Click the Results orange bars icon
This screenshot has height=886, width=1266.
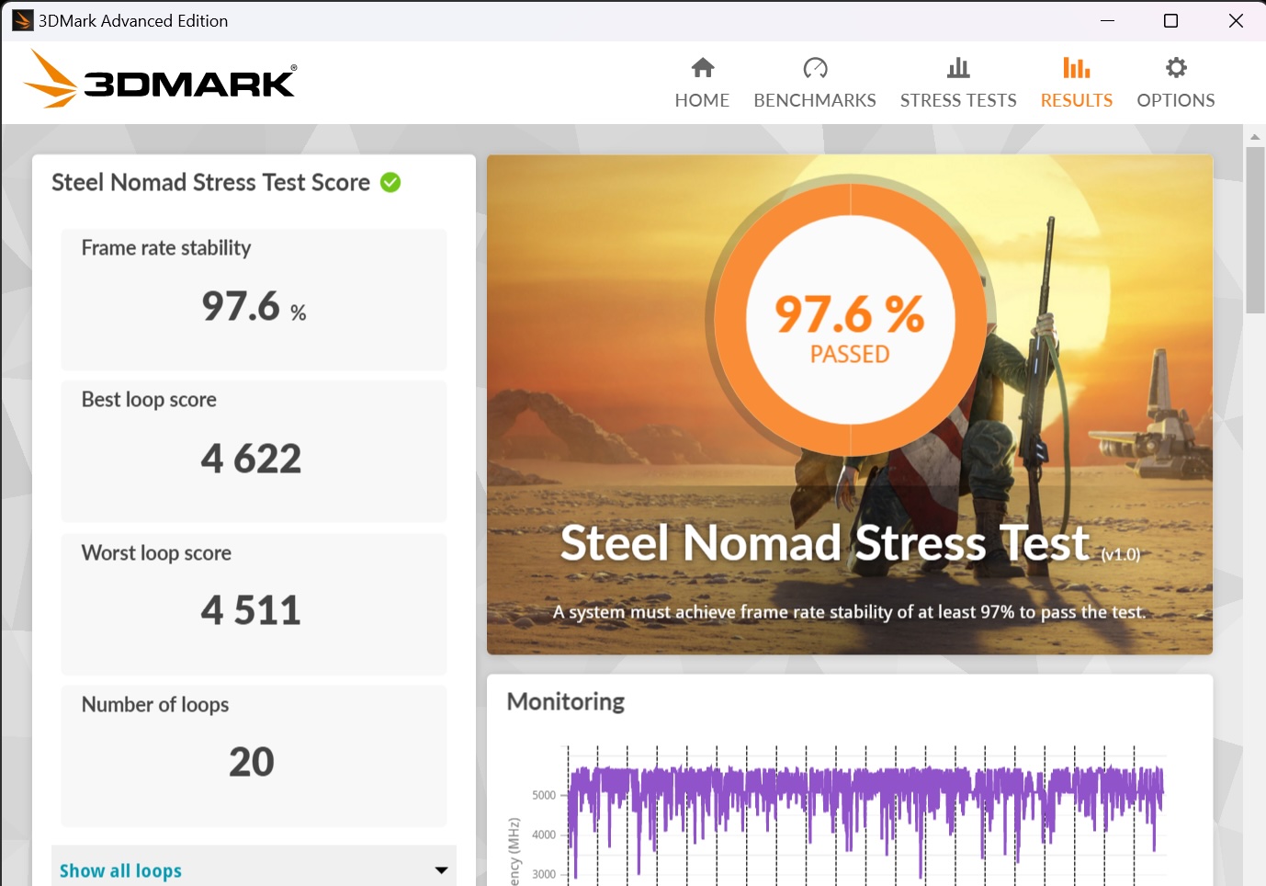(1076, 67)
